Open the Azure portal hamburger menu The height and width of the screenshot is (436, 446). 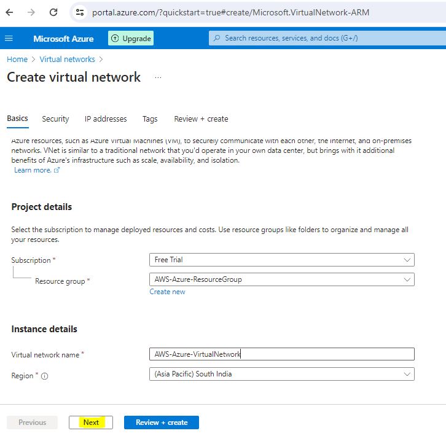(9, 39)
